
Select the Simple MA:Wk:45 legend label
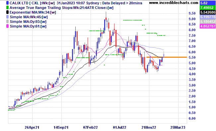coord(29,17)
